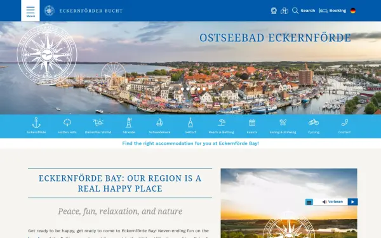Click subtitle 'Peace, fun, relaxation, and nature'
Screen dimensions: 381x238
(x=120, y=211)
